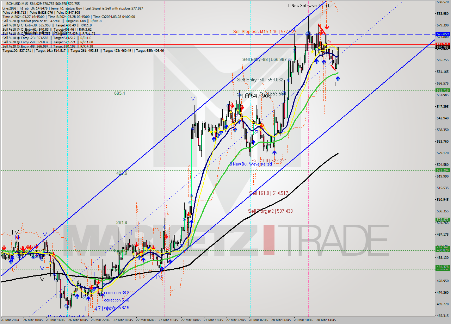This screenshot has height=324, width=451.
Task: Click the 571.743 red price tag
Action: (443, 44)
